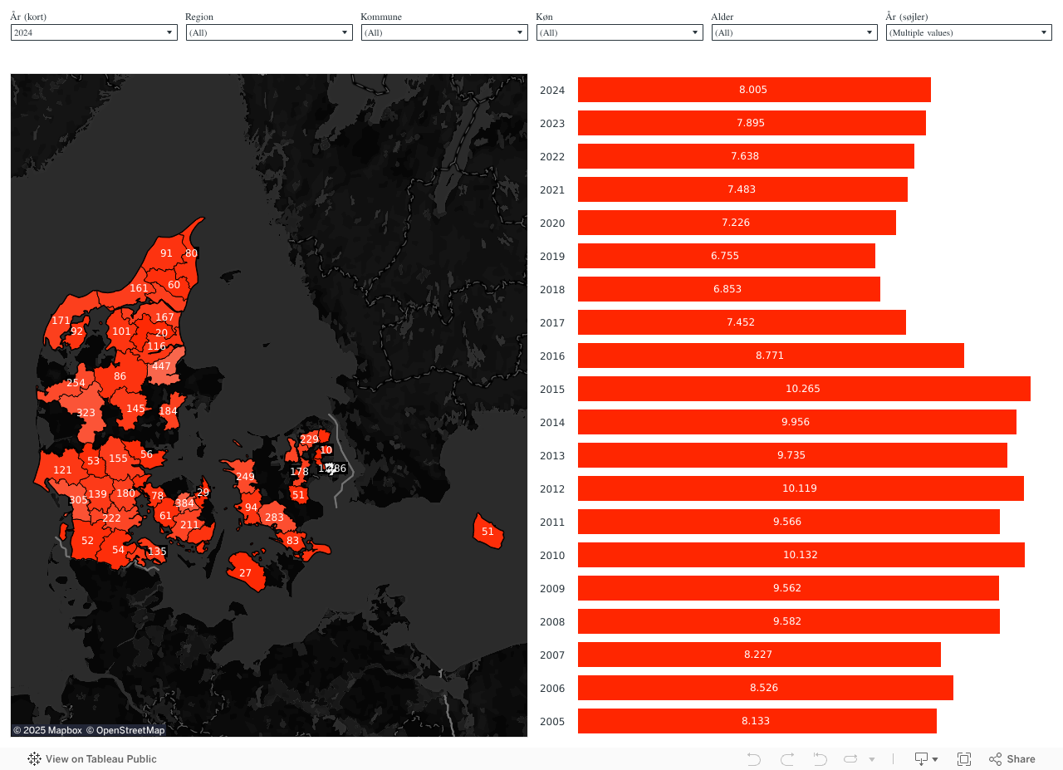Open the Alder filter dropdown
This screenshot has width=1063, height=770.
tap(794, 32)
